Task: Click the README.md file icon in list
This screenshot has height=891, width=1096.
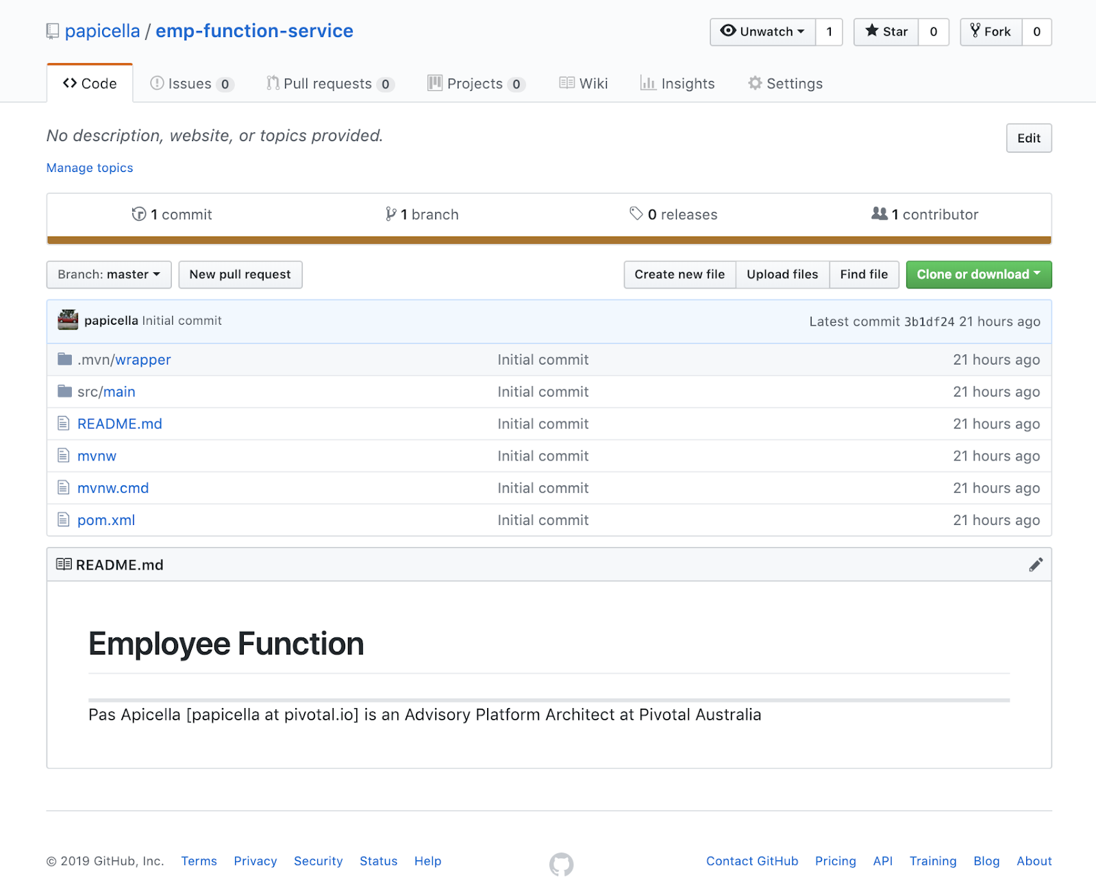Action: click(x=64, y=424)
